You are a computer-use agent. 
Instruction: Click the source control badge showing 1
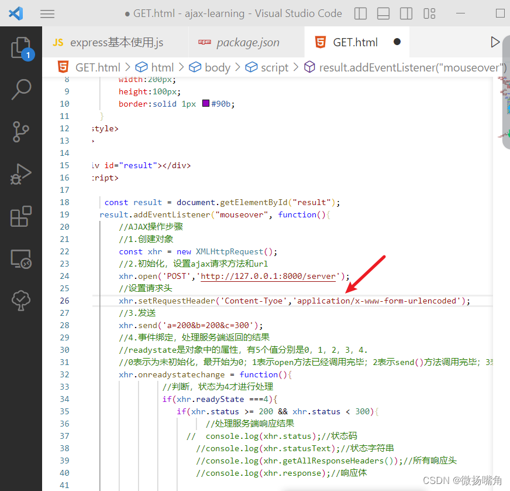(28, 54)
